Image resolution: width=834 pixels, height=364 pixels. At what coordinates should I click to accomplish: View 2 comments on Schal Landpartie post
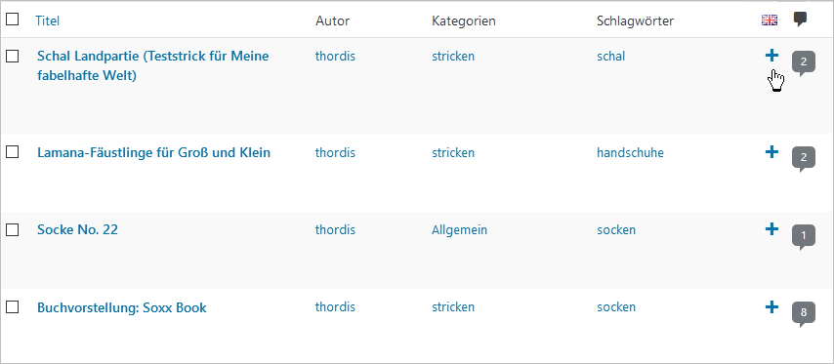(x=804, y=63)
